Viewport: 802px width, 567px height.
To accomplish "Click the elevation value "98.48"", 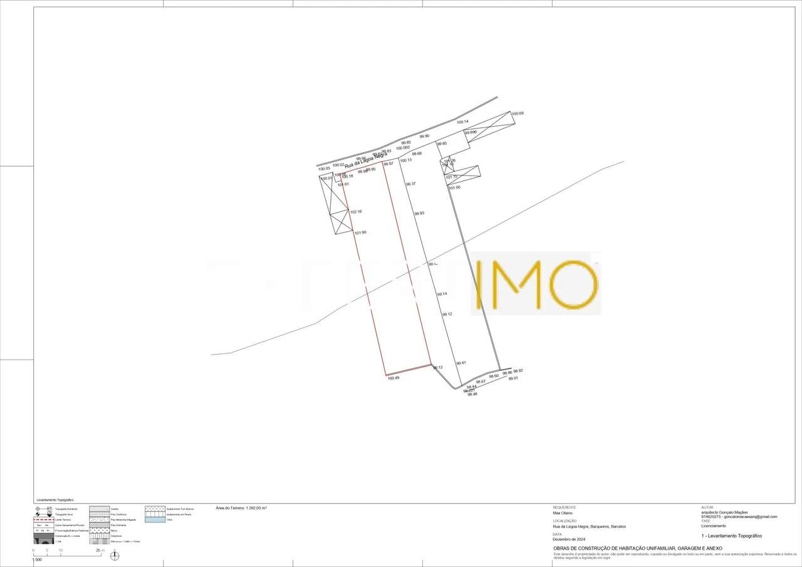I will click(472, 394).
